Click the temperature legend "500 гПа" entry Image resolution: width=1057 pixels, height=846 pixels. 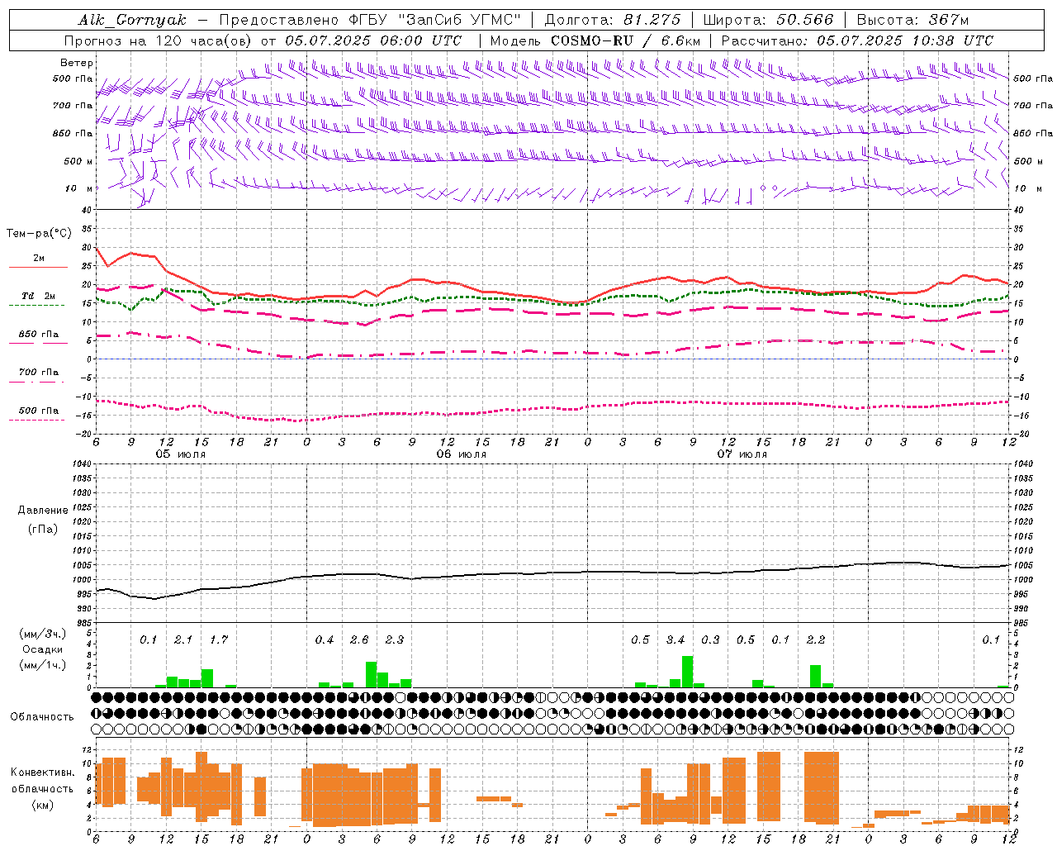coord(38,411)
